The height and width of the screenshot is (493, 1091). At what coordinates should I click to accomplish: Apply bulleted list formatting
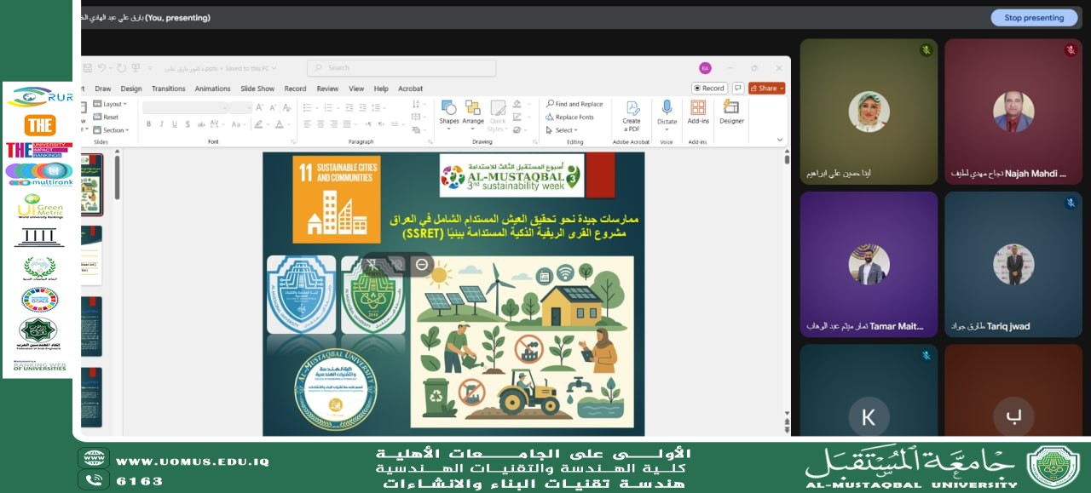click(308, 107)
